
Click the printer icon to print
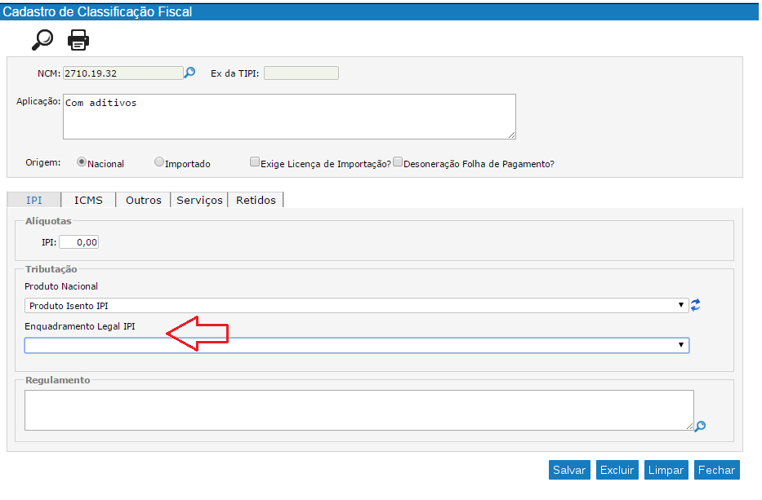[78, 40]
